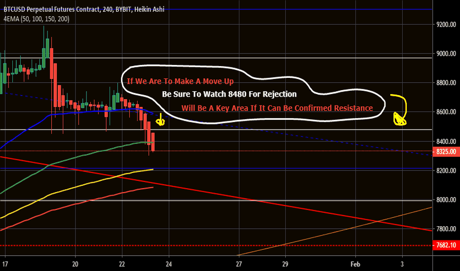The image size is (460, 271).
Task: Select the 8325.00 current price label
Action: (x=446, y=151)
